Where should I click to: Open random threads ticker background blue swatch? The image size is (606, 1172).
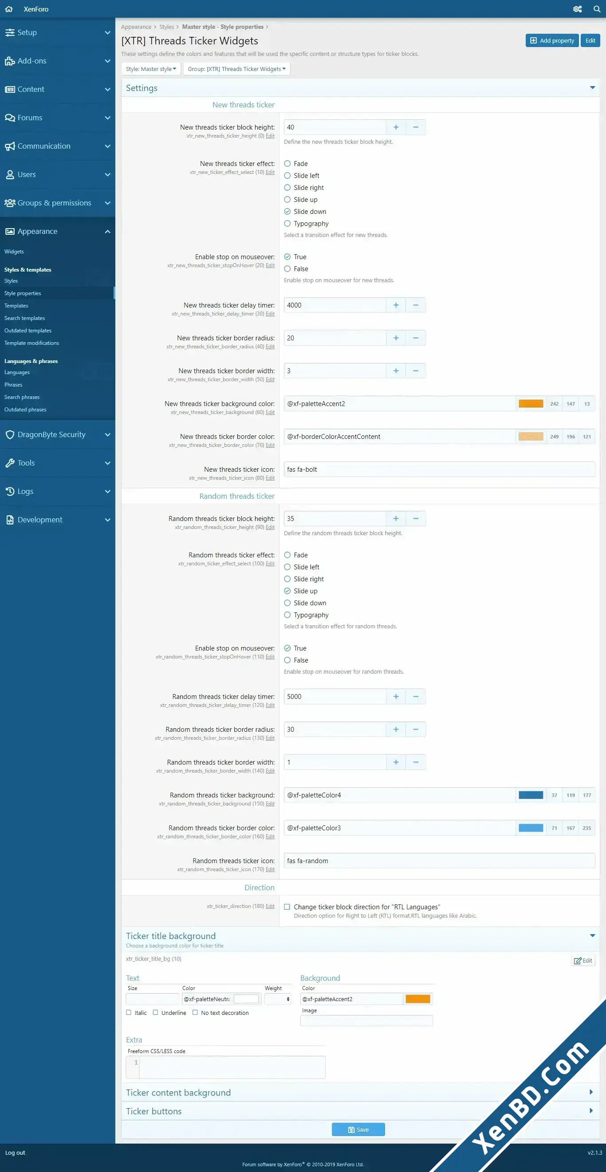(x=531, y=795)
